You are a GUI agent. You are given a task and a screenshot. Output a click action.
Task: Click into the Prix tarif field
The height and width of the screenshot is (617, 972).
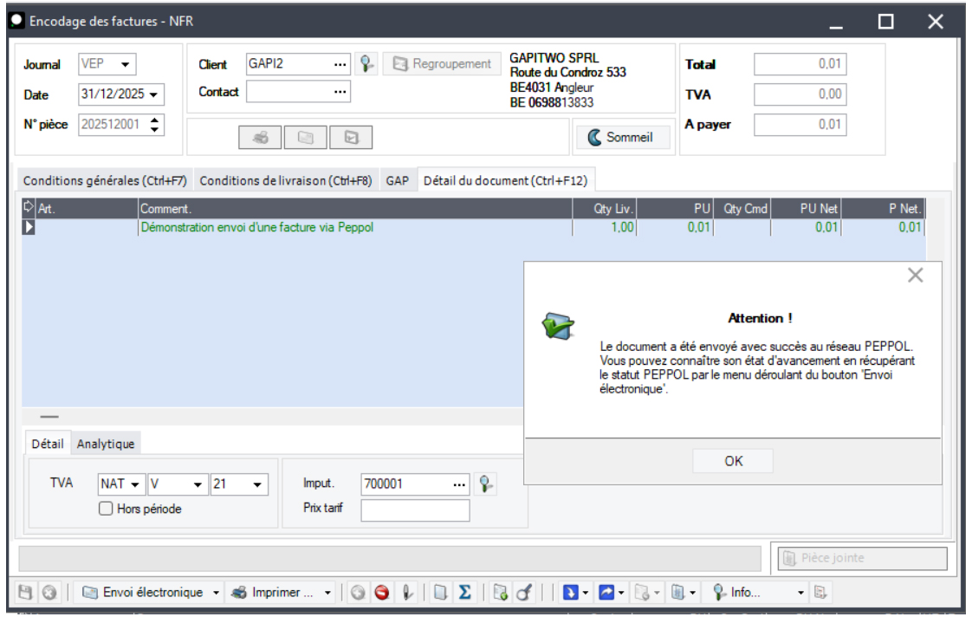point(415,510)
